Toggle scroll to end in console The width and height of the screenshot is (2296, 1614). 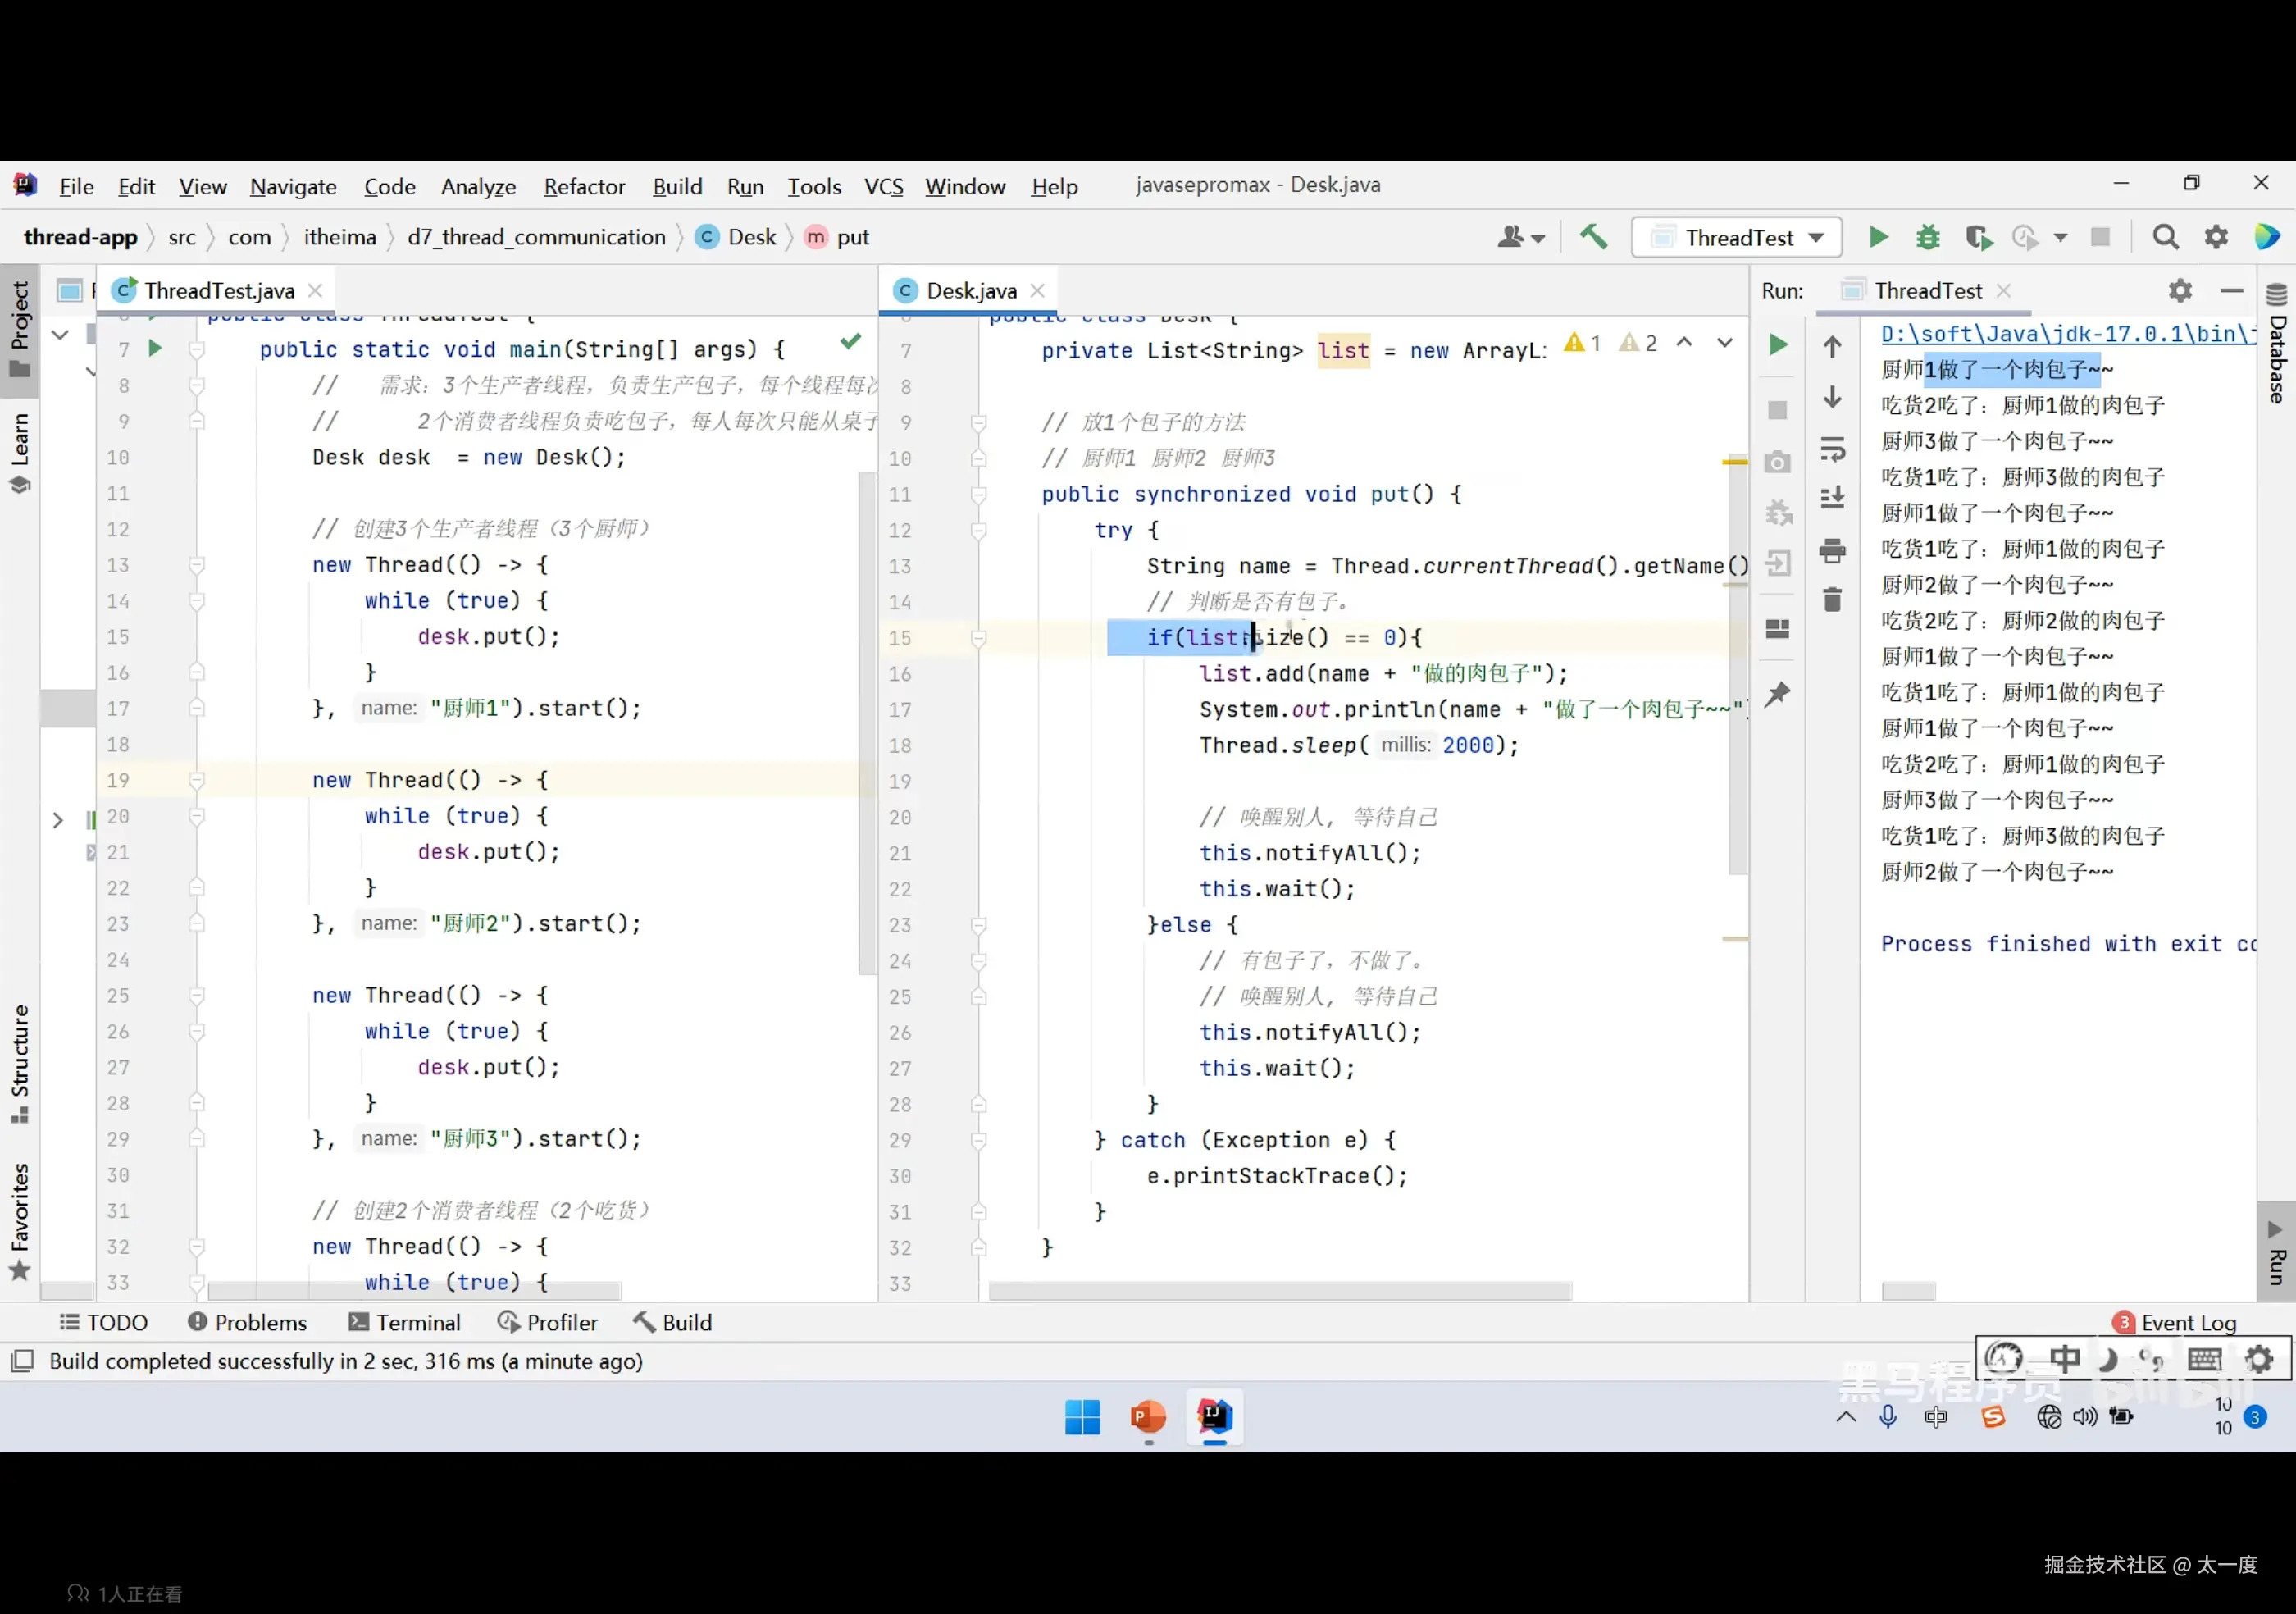[x=1832, y=498]
